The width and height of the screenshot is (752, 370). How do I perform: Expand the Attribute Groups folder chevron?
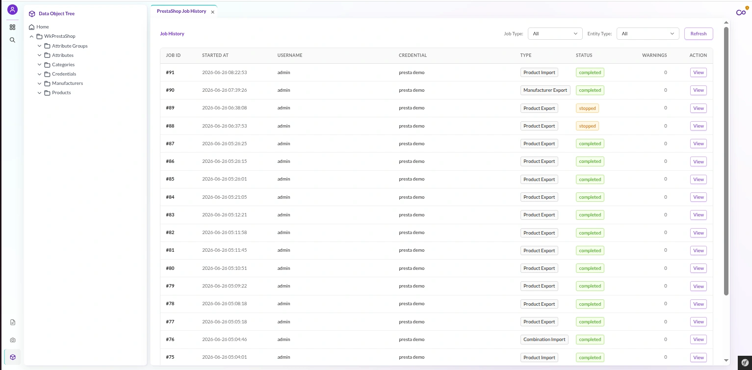pos(40,46)
